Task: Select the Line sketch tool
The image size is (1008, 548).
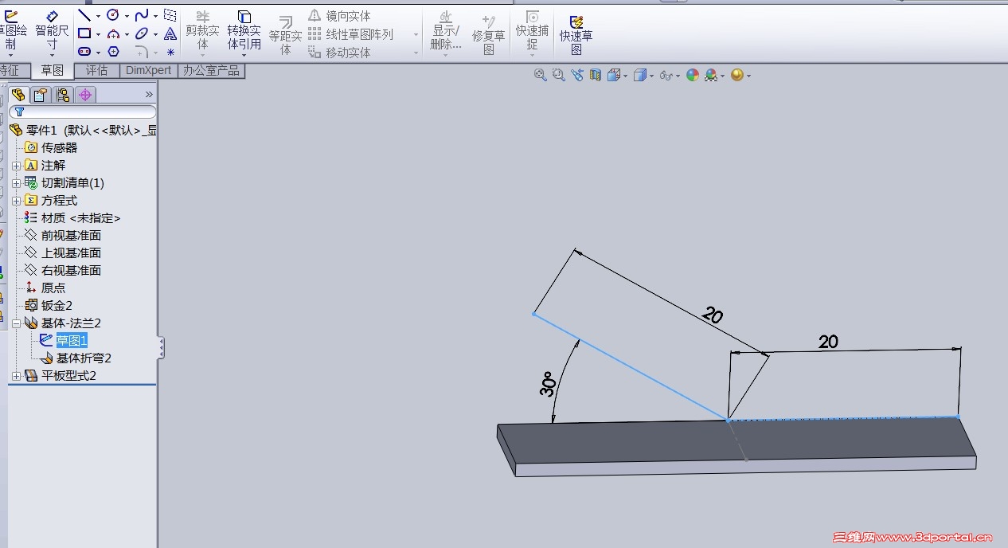Action: click(x=84, y=15)
